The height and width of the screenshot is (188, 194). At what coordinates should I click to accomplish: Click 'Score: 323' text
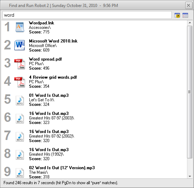(x=39, y=123)
